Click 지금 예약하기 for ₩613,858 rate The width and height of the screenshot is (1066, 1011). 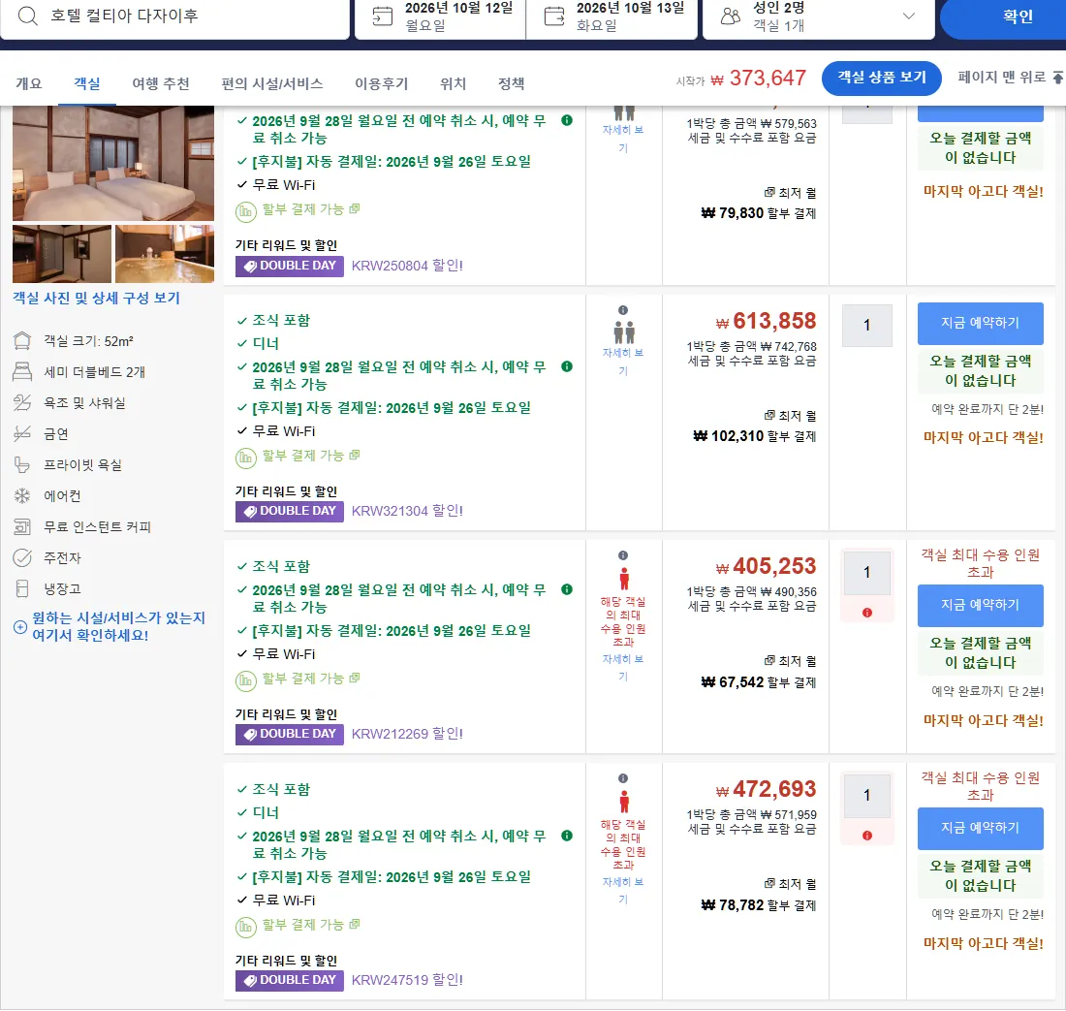coord(980,323)
